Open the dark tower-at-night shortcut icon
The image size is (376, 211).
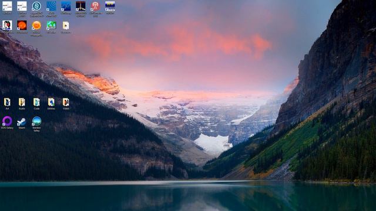click(80, 6)
